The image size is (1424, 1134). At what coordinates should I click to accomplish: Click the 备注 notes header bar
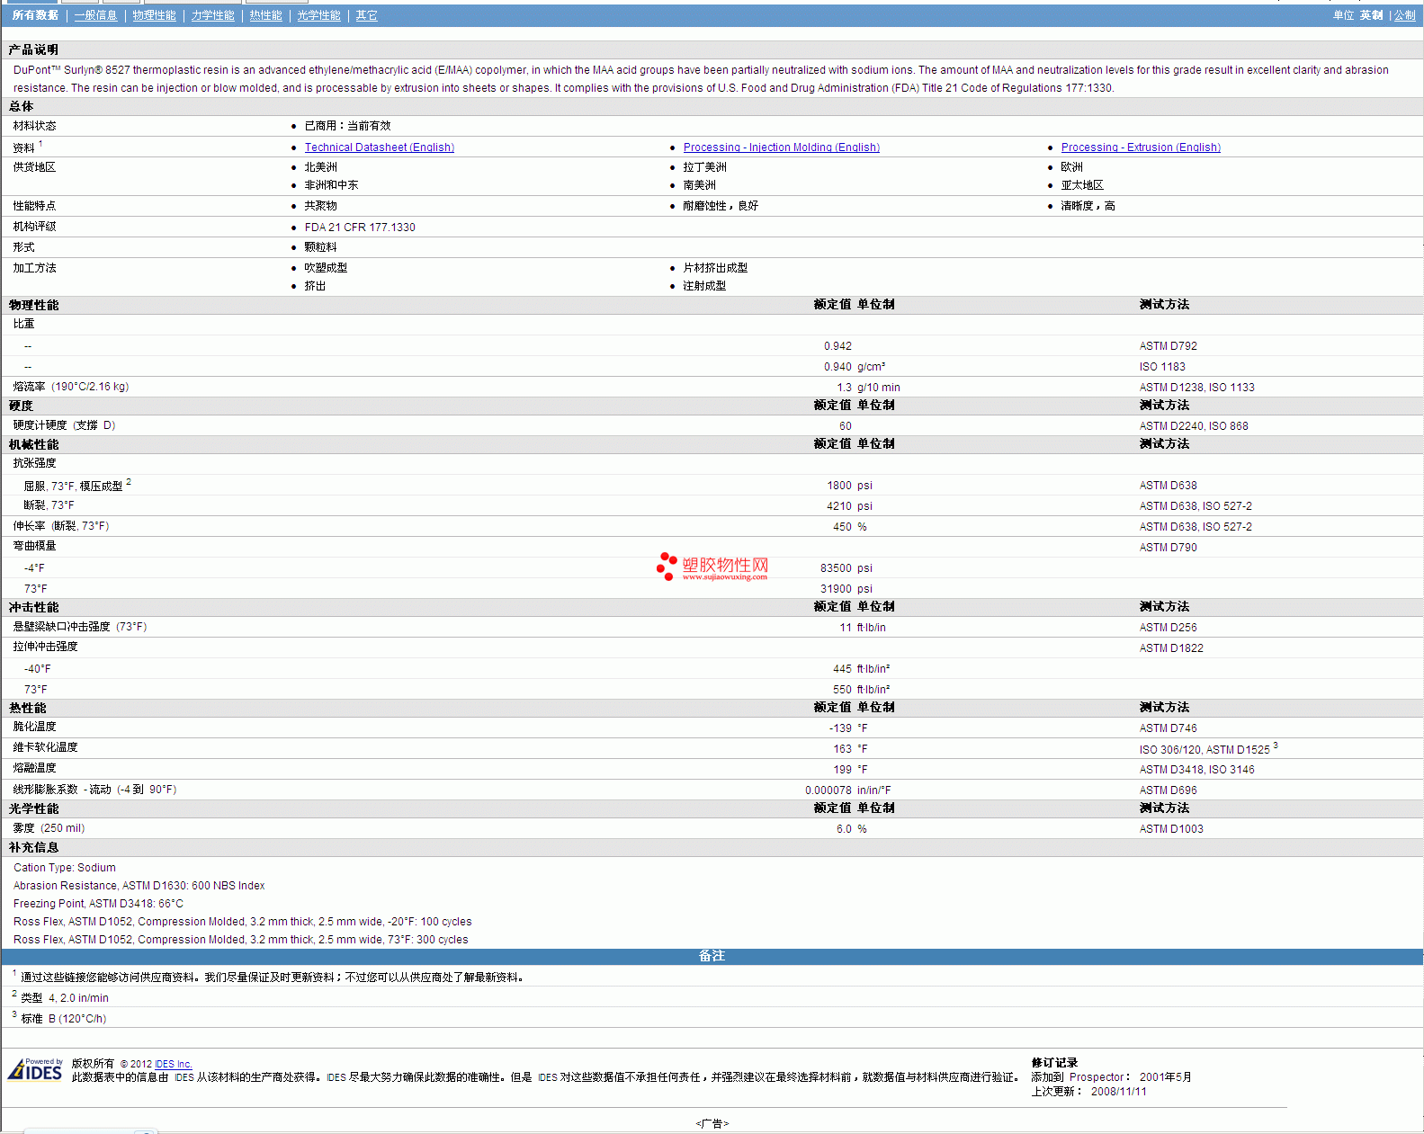[712, 956]
